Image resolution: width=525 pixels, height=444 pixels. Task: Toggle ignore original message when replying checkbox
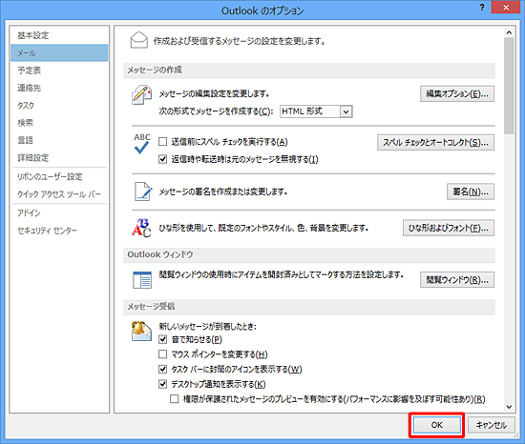(162, 159)
